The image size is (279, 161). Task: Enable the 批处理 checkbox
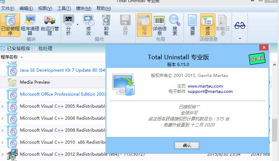click(x=35, y=48)
